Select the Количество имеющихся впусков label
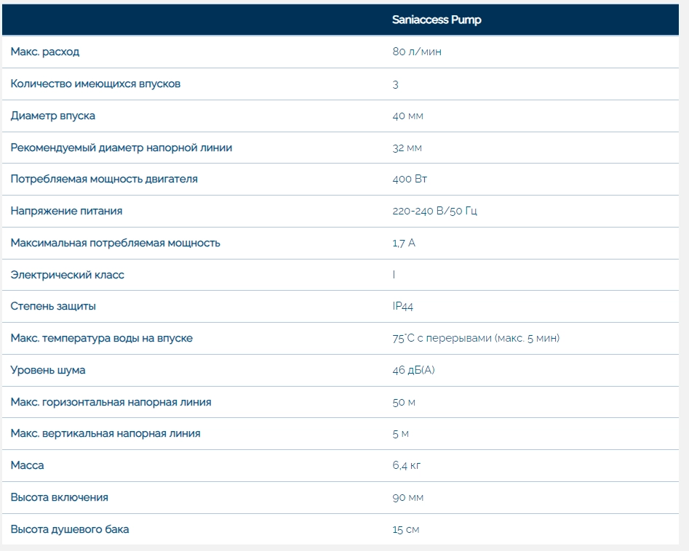 (x=95, y=84)
